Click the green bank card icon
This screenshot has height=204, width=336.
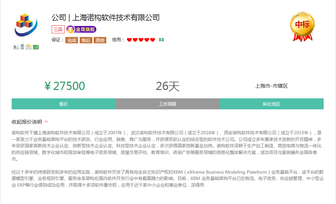(36, 47)
